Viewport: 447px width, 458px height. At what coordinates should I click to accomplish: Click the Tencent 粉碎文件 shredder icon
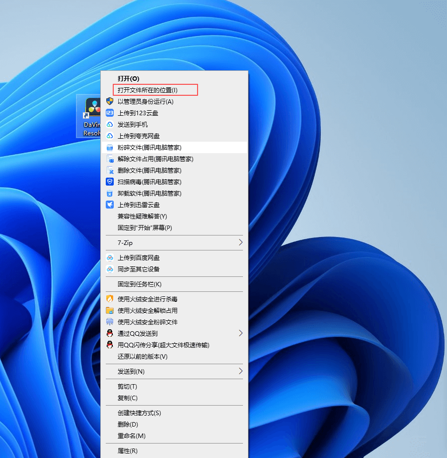point(109,147)
